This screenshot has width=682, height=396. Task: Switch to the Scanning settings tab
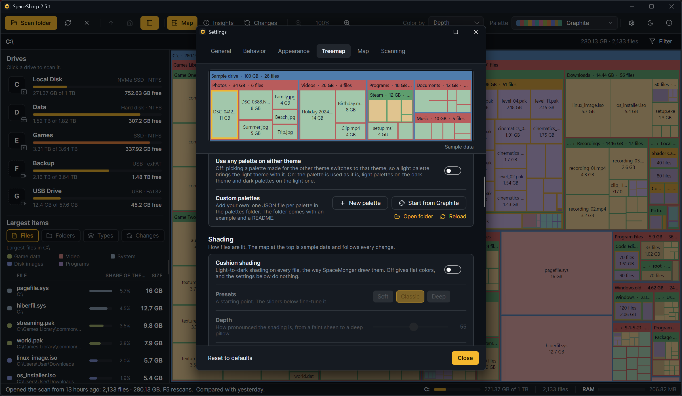pyautogui.click(x=393, y=51)
